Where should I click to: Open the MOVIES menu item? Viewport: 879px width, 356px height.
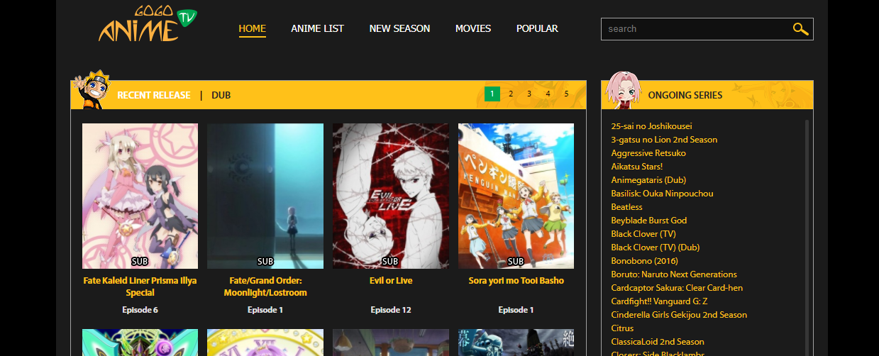[x=473, y=28]
